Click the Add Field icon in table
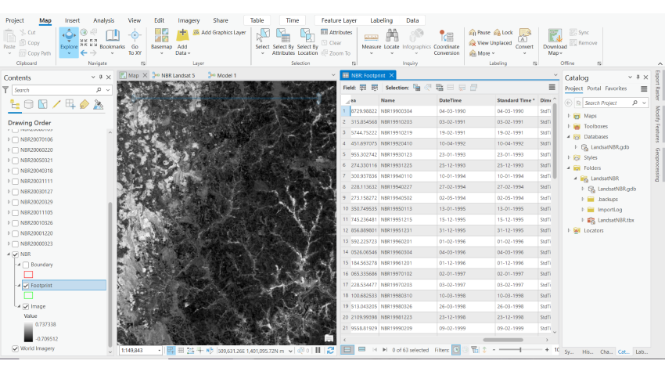 point(363,88)
